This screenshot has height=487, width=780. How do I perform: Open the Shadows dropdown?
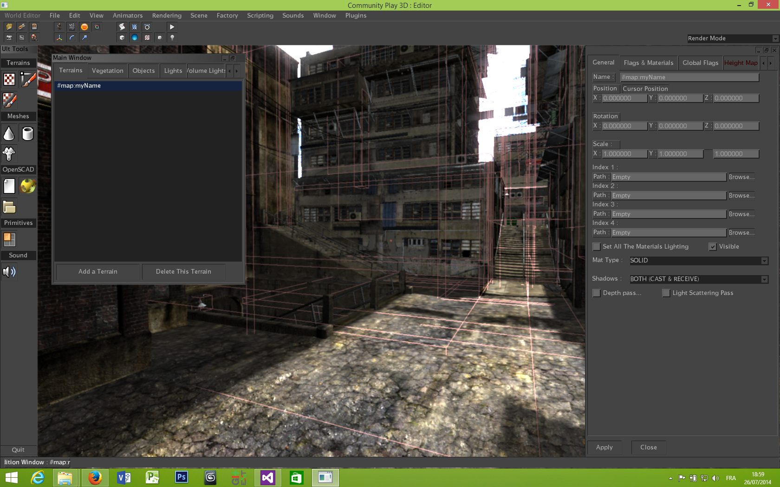point(764,279)
